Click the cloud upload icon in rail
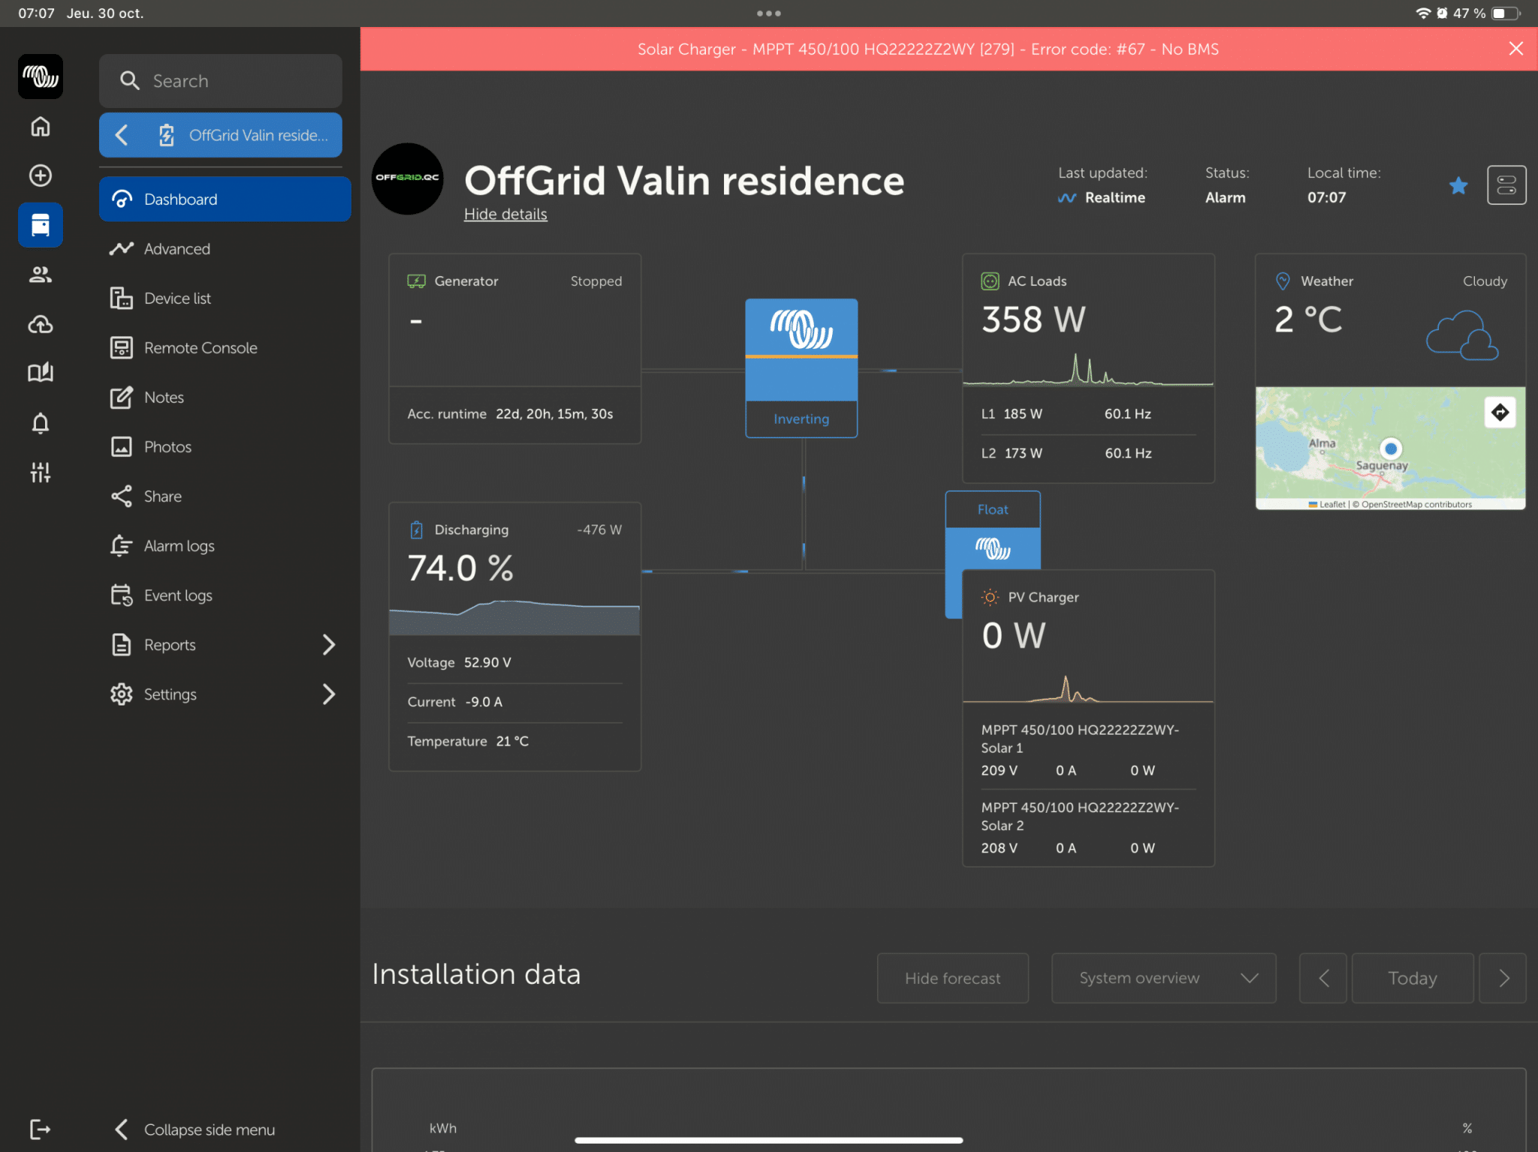The image size is (1538, 1152). pos(41,324)
